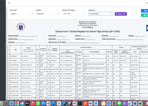
Task: Launch Apple TV from the dock
Action: point(27,103)
